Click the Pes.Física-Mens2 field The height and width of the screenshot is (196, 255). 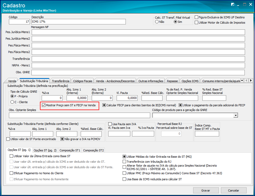pos(138,52)
